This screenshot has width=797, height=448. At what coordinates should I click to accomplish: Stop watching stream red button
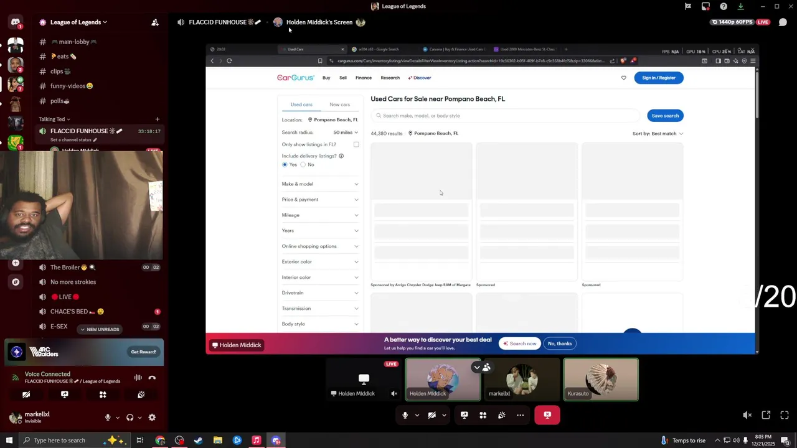pos(547,415)
